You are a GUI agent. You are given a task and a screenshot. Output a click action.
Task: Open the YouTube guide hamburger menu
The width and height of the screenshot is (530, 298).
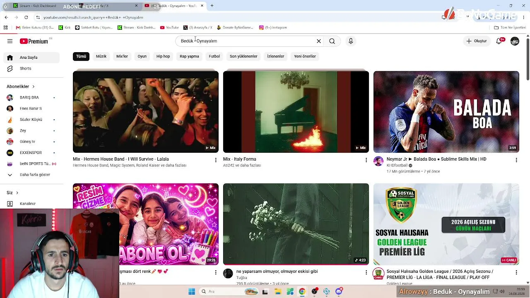point(10,41)
